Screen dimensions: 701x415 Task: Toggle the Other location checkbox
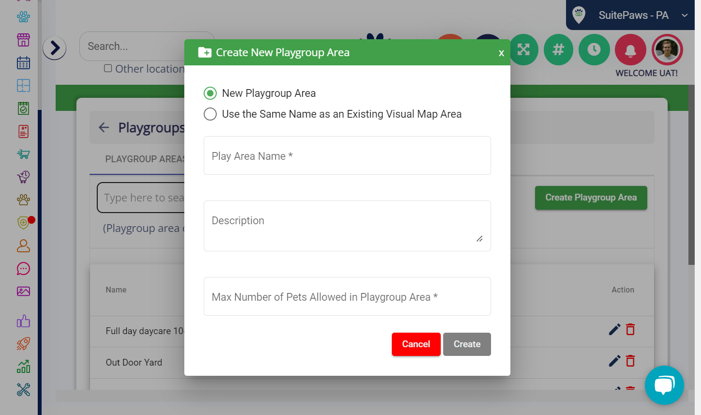[108, 68]
